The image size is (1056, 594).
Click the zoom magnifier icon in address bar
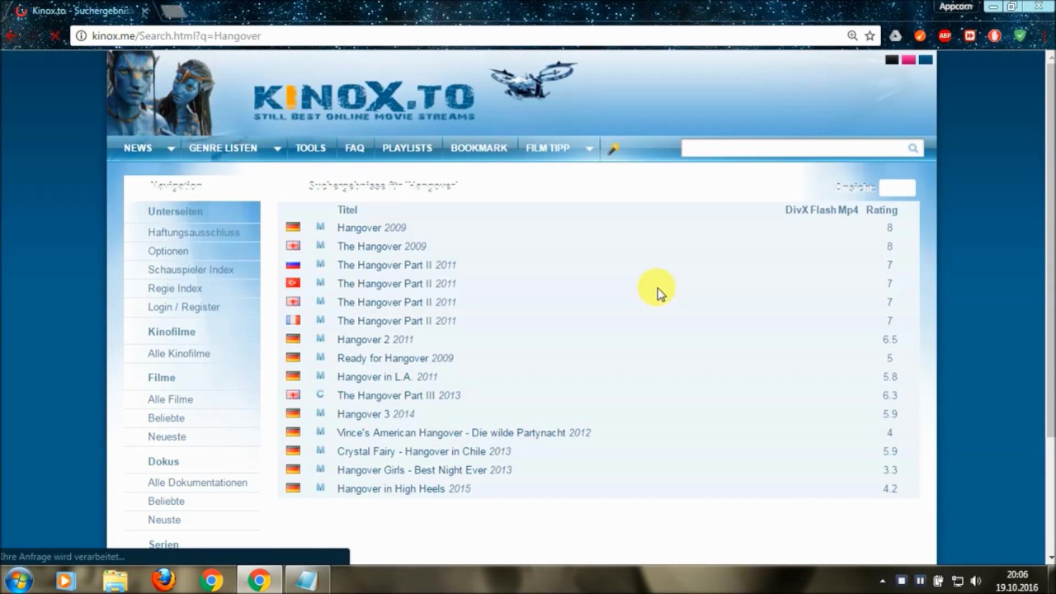pyautogui.click(x=852, y=36)
